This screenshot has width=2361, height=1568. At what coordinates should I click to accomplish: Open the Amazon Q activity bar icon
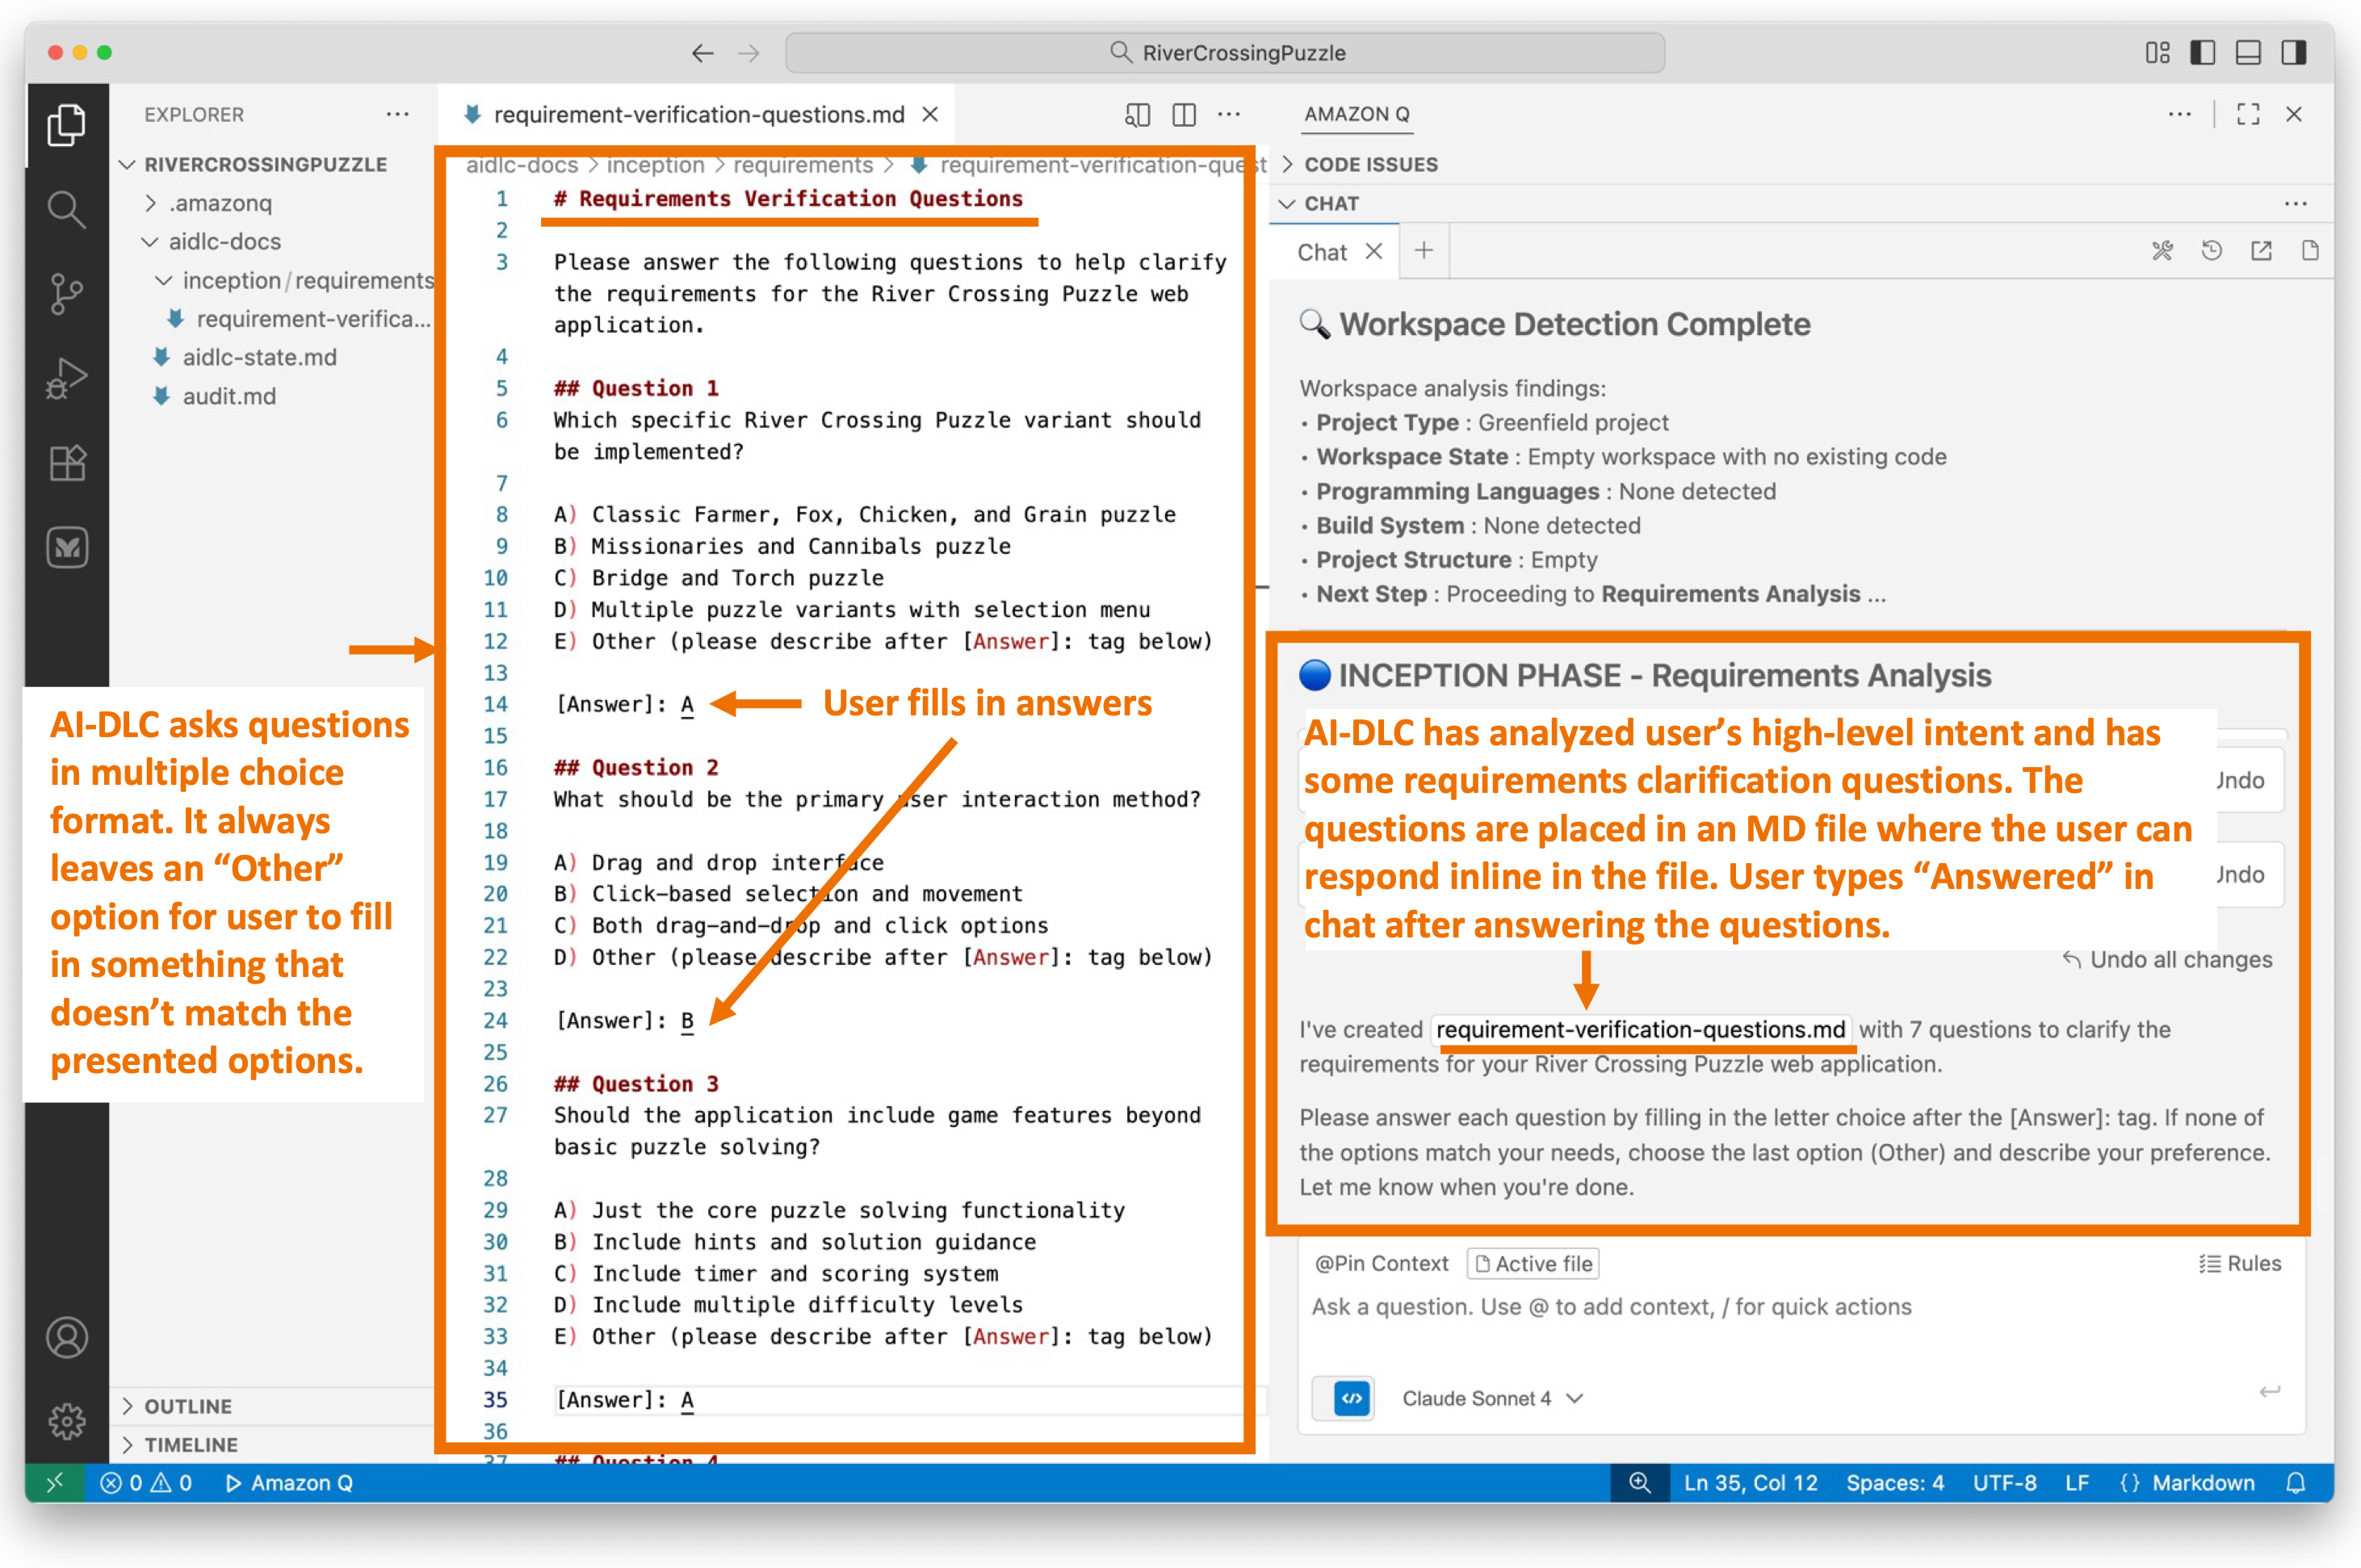coord(66,547)
